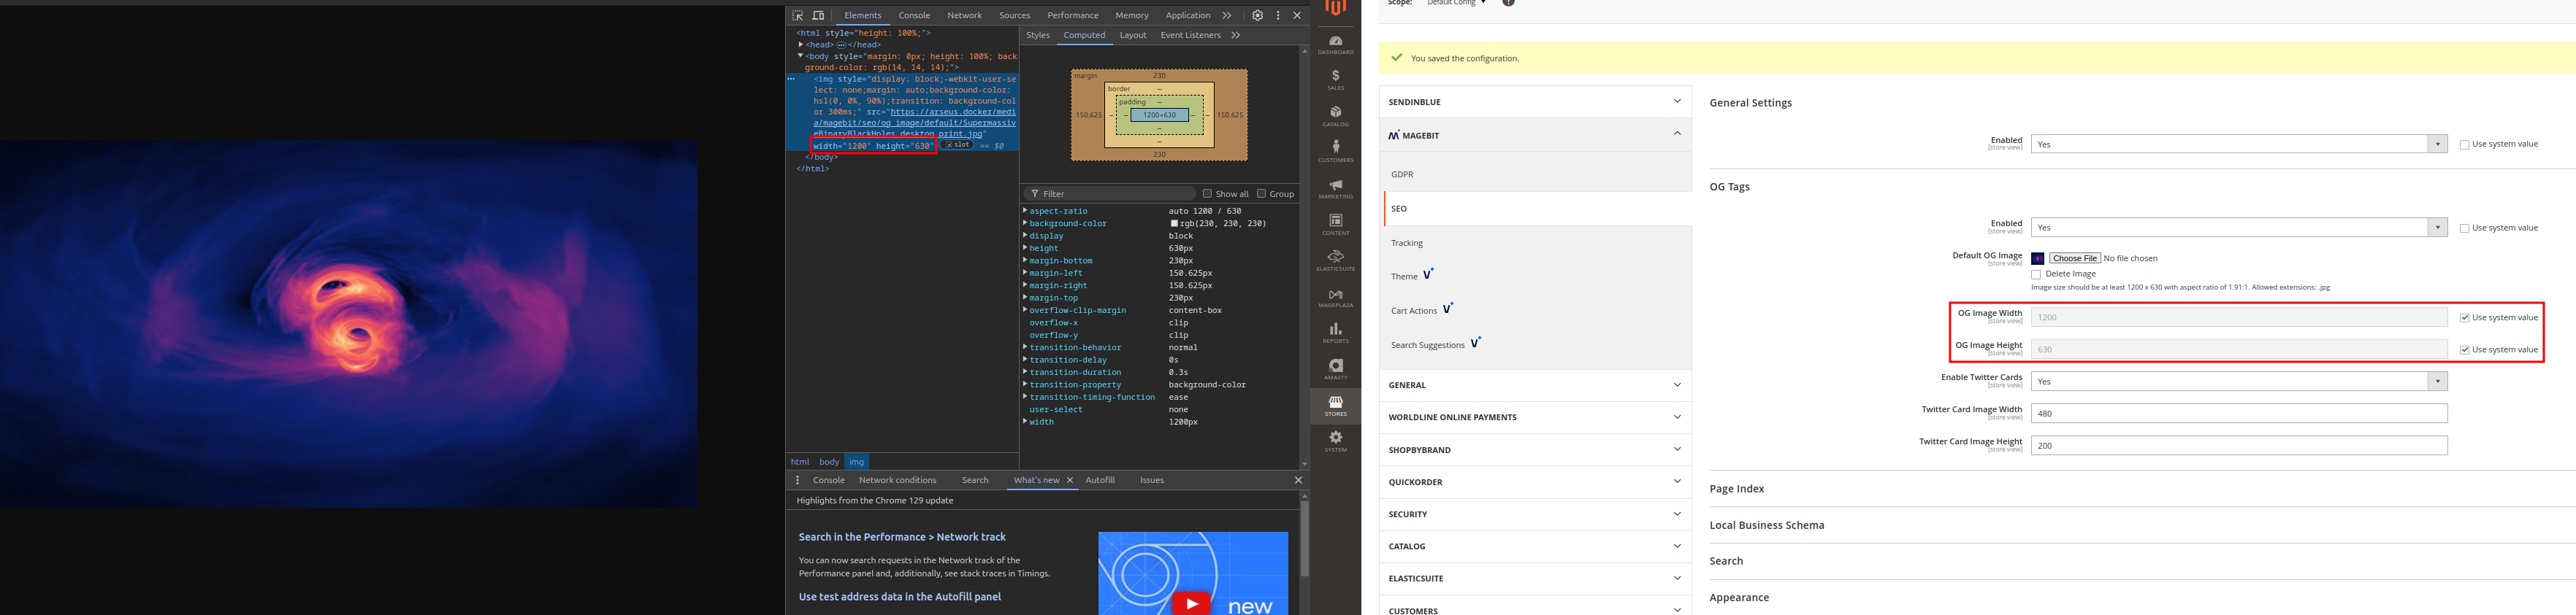Select the Styles tab
The image size is (2576, 615).
[x=1038, y=35]
